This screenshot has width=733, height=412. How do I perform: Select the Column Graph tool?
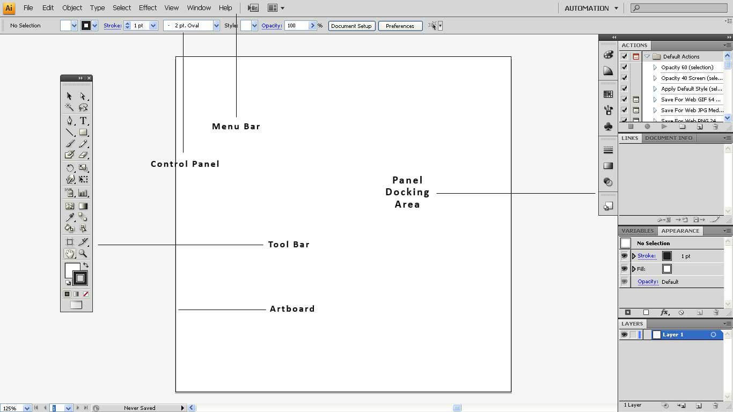[x=83, y=193]
